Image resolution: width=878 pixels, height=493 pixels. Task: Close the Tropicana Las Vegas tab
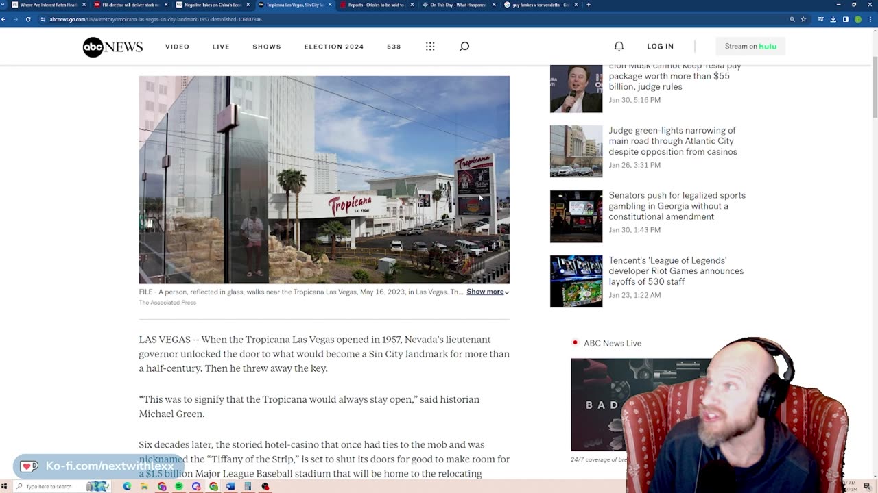(x=331, y=5)
